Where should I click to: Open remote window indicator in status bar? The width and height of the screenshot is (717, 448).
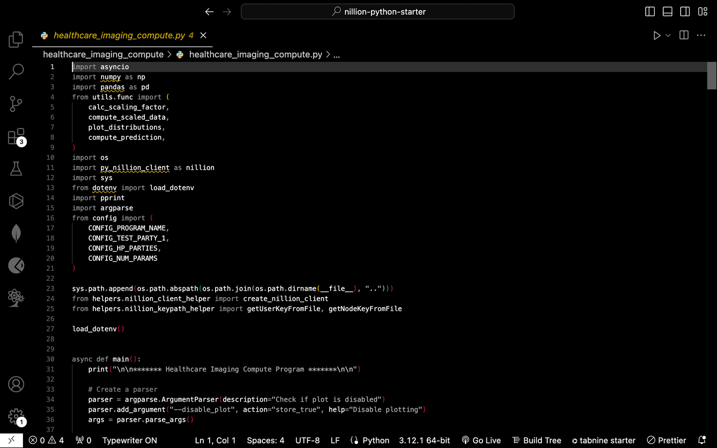[11, 440]
